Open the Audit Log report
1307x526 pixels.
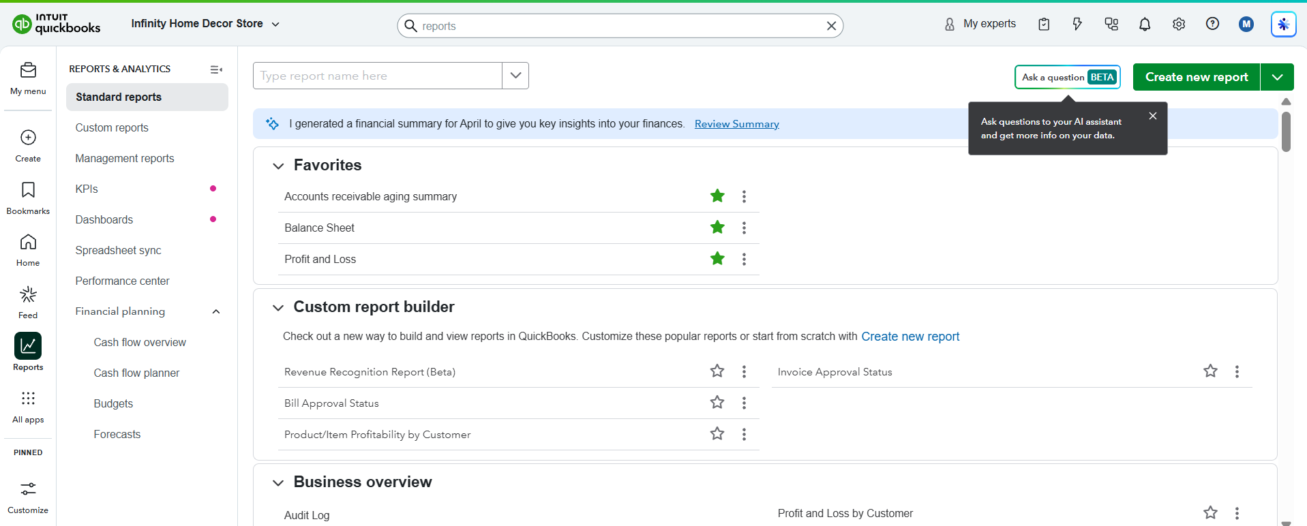(307, 515)
